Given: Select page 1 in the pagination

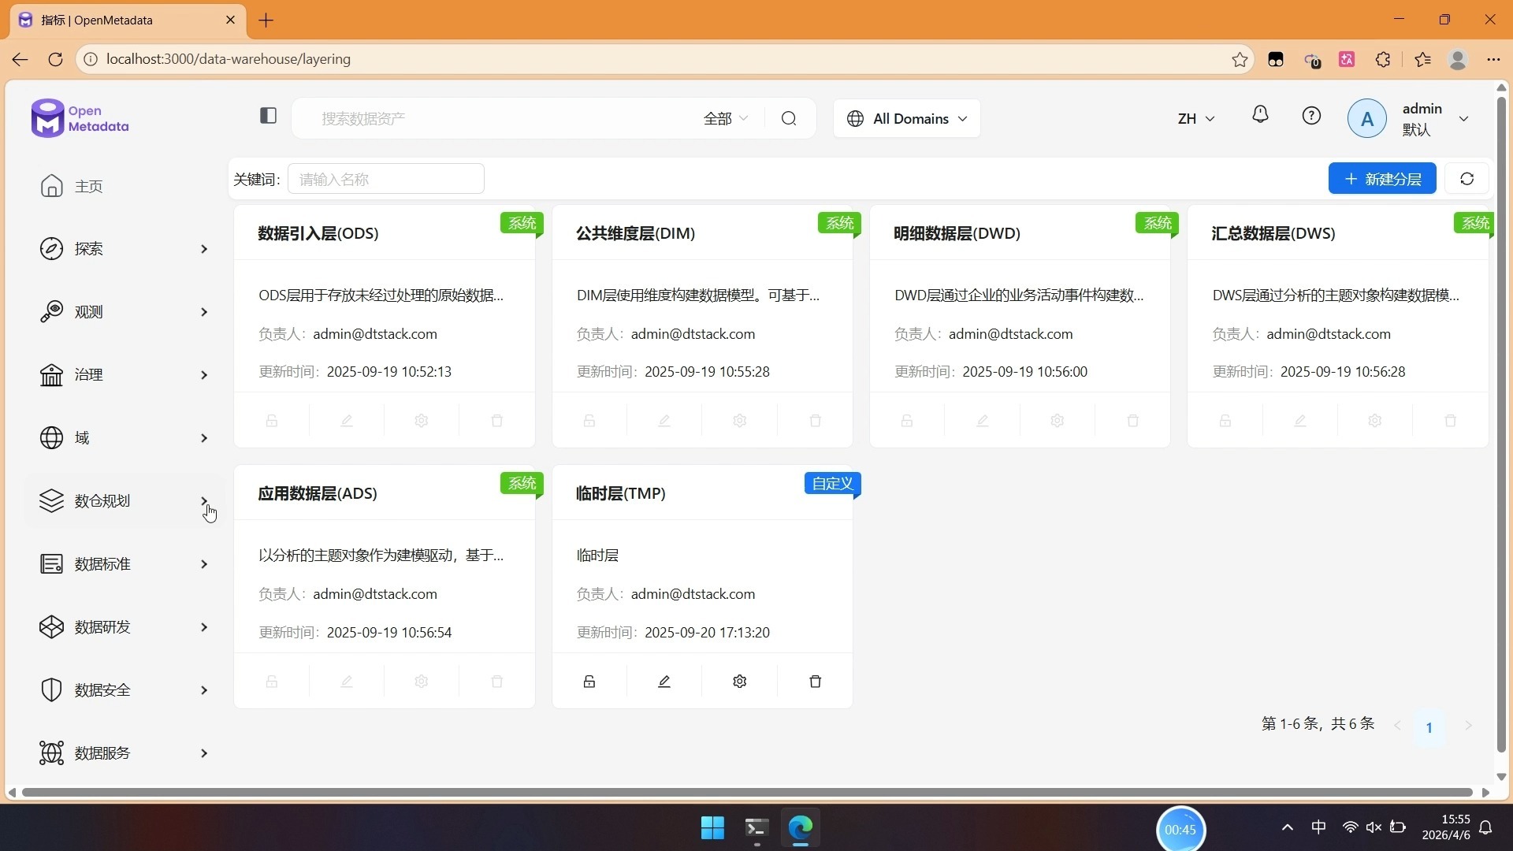Looking at the screenshot, I should coord(1429,727).
